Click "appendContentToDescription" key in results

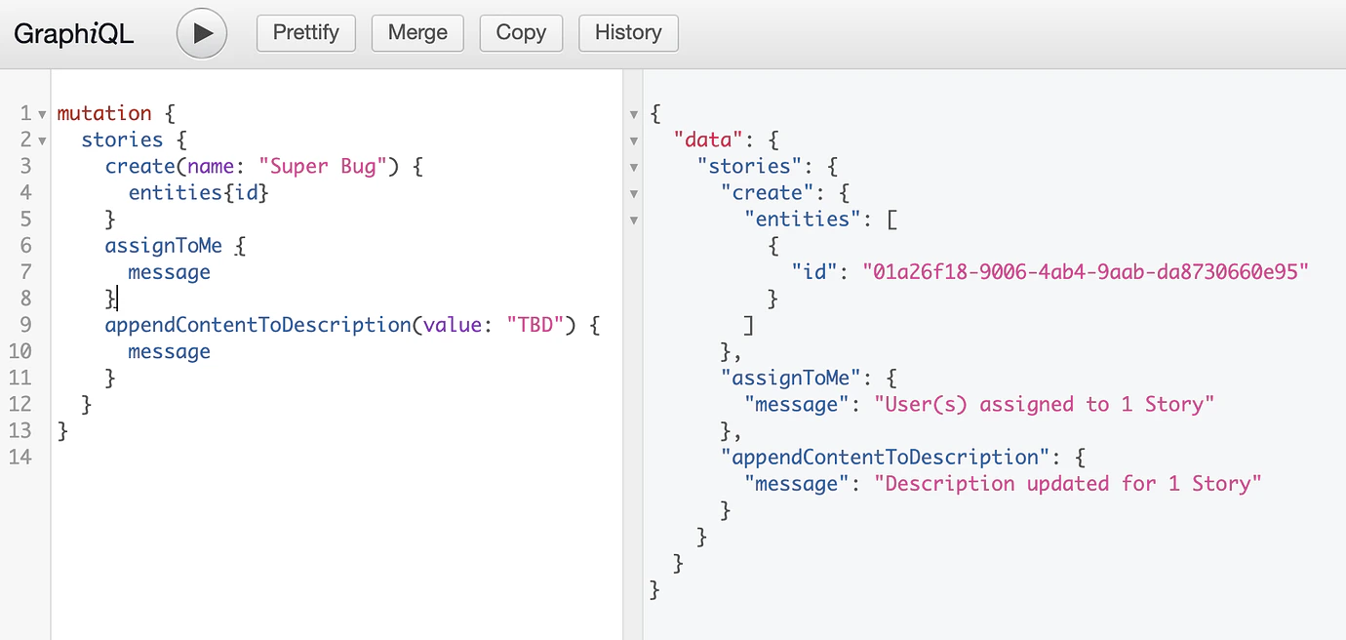[x=886, y=457]
